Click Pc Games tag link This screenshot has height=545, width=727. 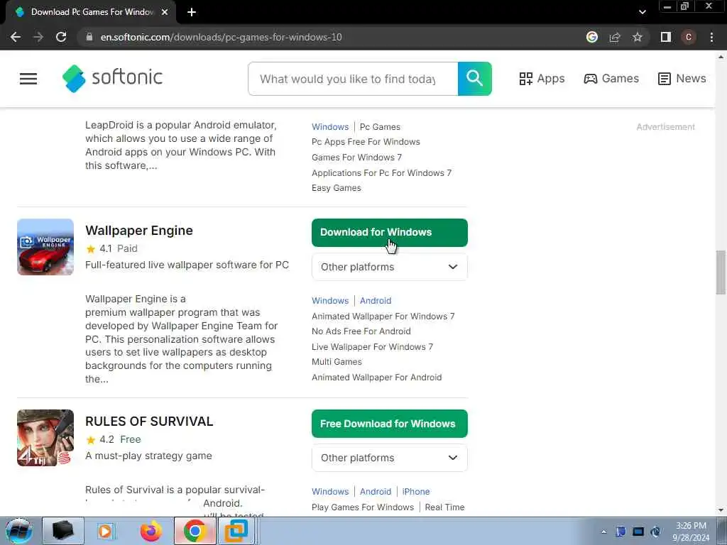pyautogui.click(x=380, y=127)
